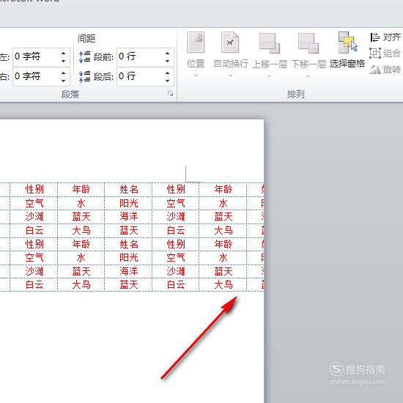Open the 对齐 (Align) menu
This screenshot has height=403, width=403.
[385, 37]
